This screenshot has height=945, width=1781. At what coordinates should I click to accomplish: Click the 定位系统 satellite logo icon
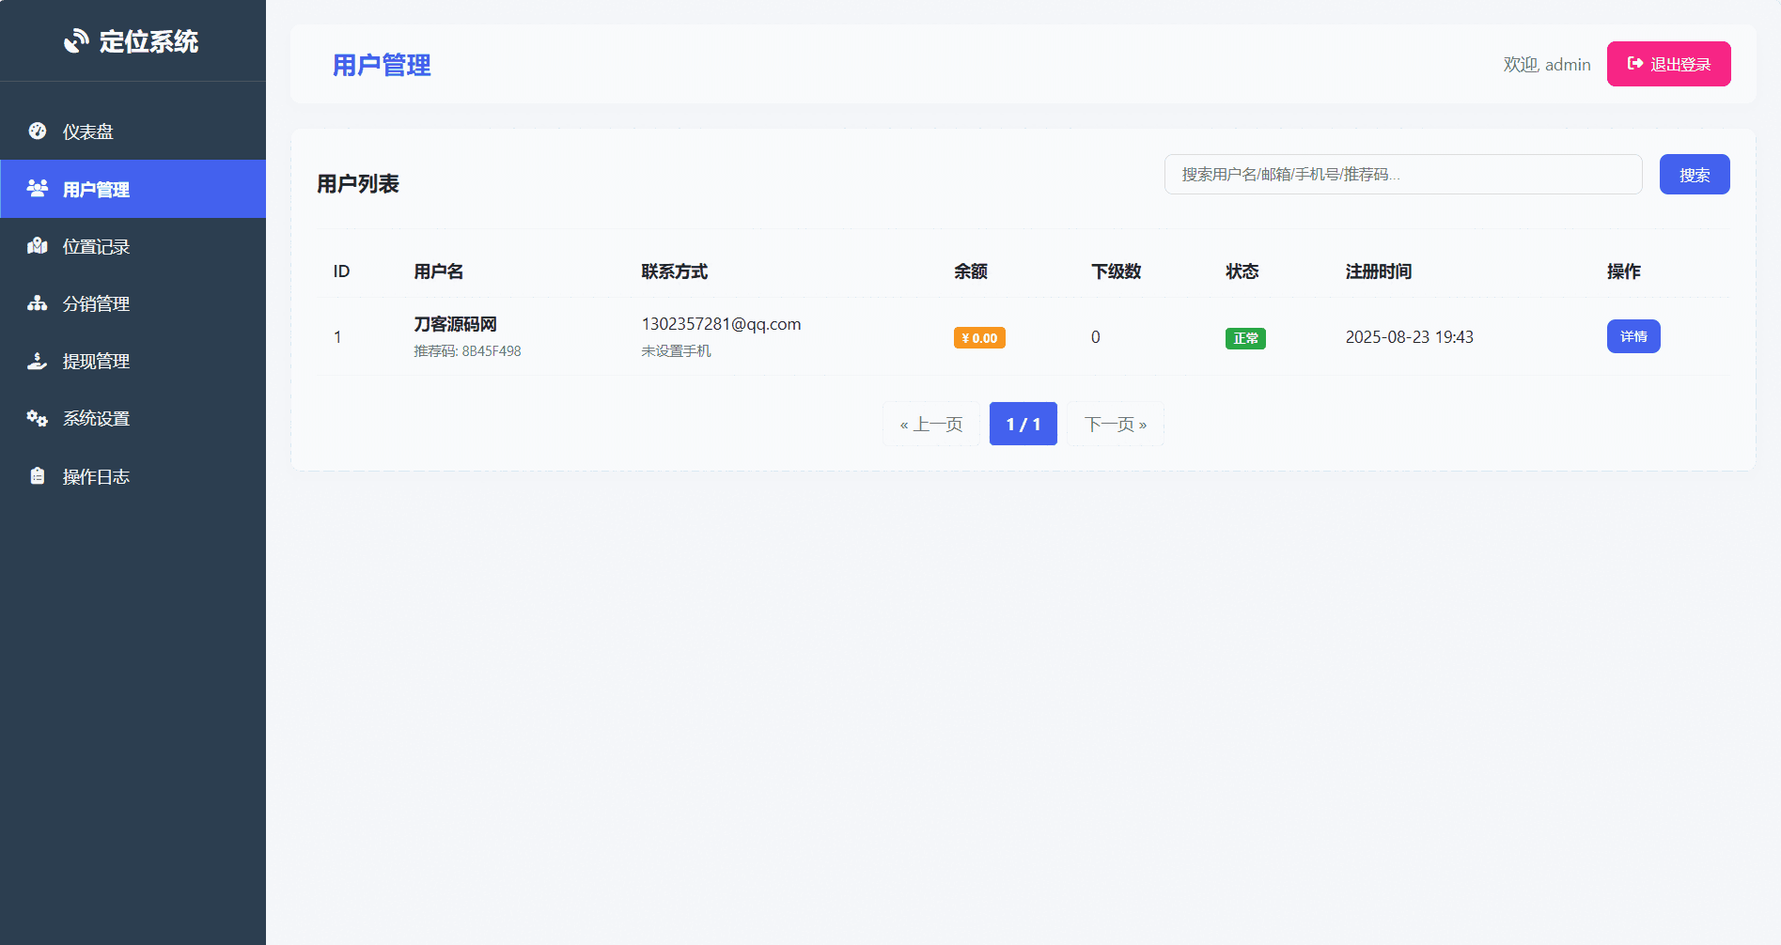click(x=76, y=41)
